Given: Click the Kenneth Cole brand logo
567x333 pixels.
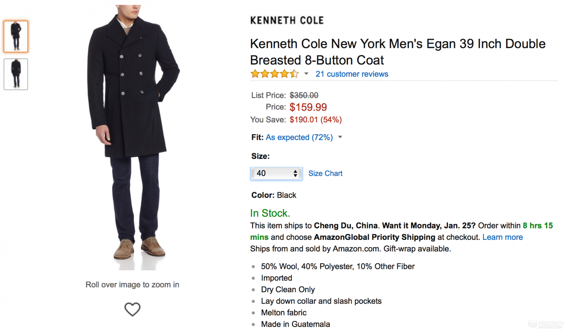Looking at the screenshot, I should pyautogui.click(x=287, y=21).
